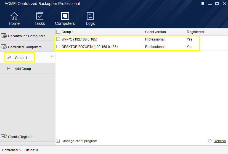Click Professional in the W7-PC row
Viewport: 228px width, 154px height.
tap(155, 39)
